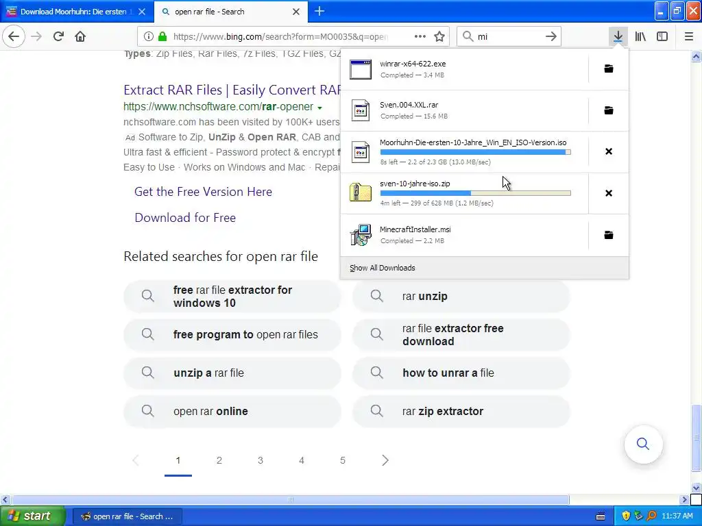The width and height of the screenshot is (702, 526).
Task: Select the open rar file - Search tab
Action: pos(209,12)
